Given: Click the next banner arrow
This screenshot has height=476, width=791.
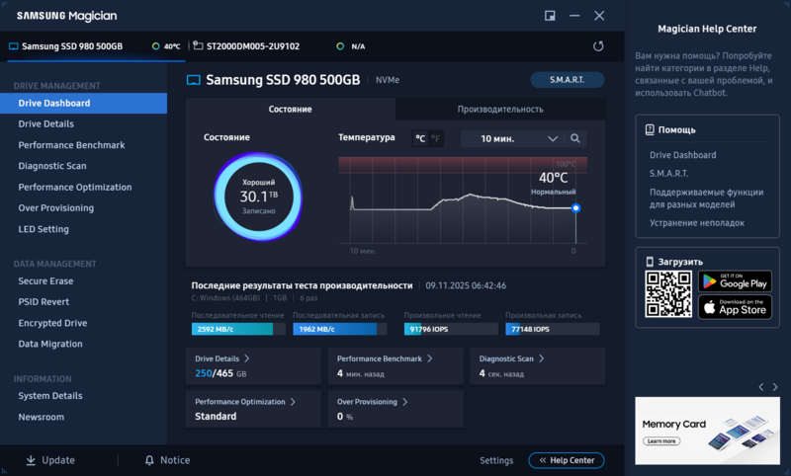Looking at the screenshot, I should click(775, 387).
